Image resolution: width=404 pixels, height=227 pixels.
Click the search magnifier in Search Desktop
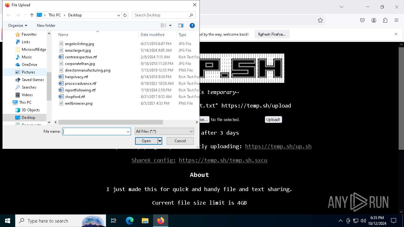191,15
